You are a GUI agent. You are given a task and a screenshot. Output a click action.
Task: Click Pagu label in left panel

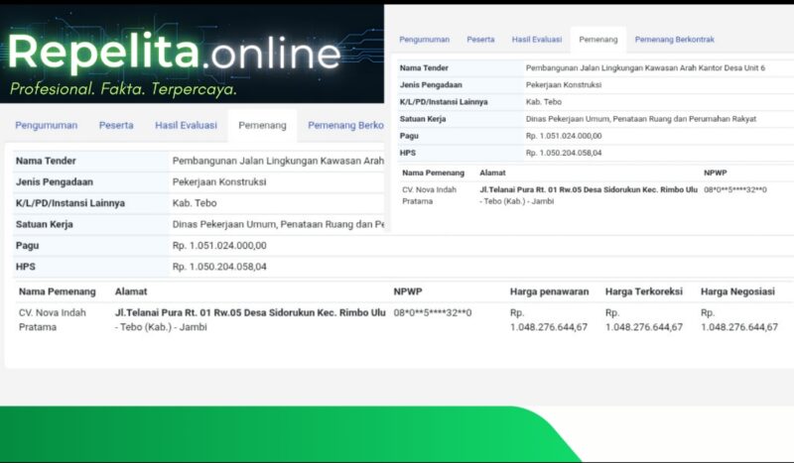(x=27, y=246)
